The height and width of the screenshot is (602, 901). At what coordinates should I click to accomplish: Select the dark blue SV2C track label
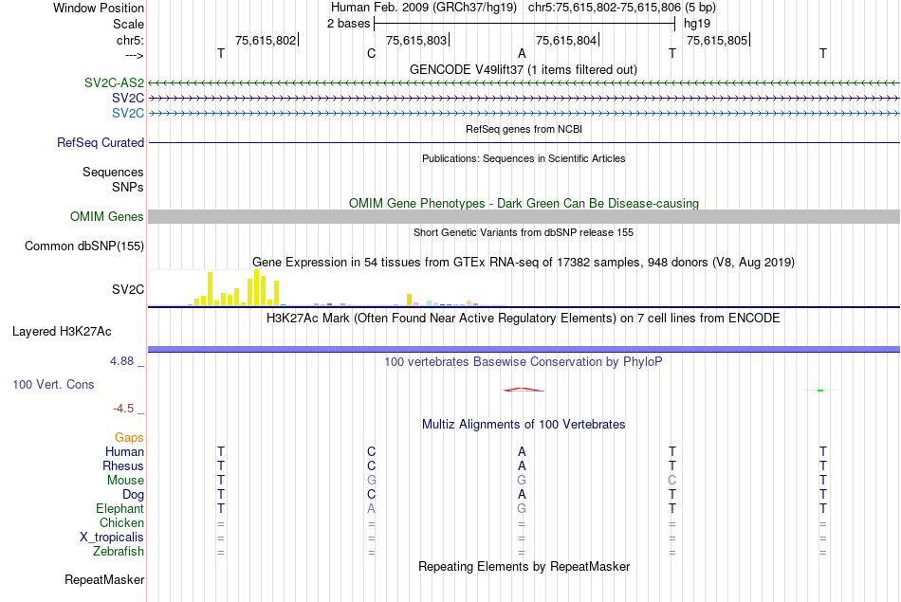tap(128, 98)
